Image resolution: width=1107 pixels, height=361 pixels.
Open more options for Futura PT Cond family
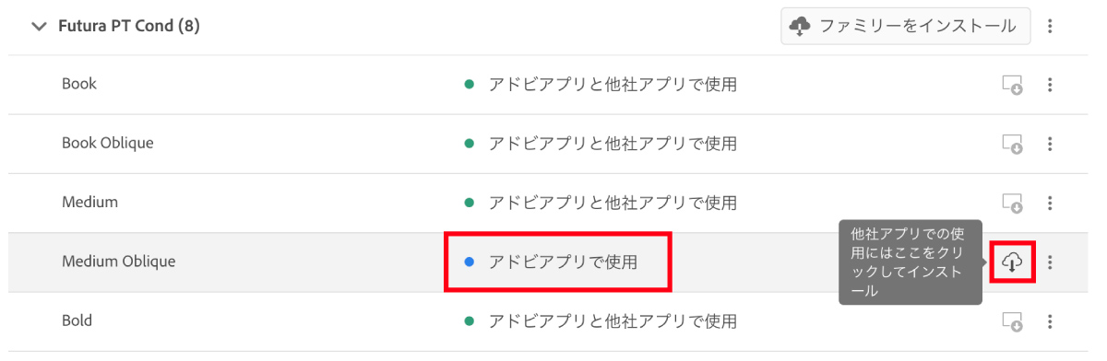[1050, 26]
